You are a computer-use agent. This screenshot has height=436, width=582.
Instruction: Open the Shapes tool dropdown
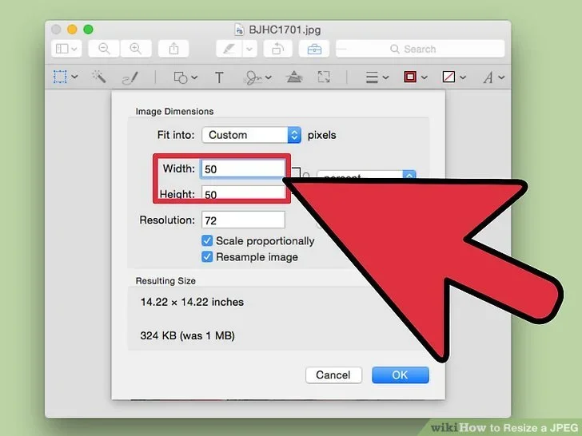(x=185, y=77)
